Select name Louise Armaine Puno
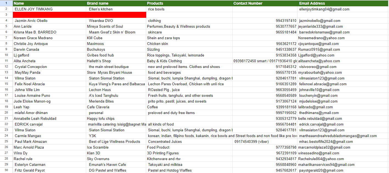The image size is (389, 173). tap(49, 95)
